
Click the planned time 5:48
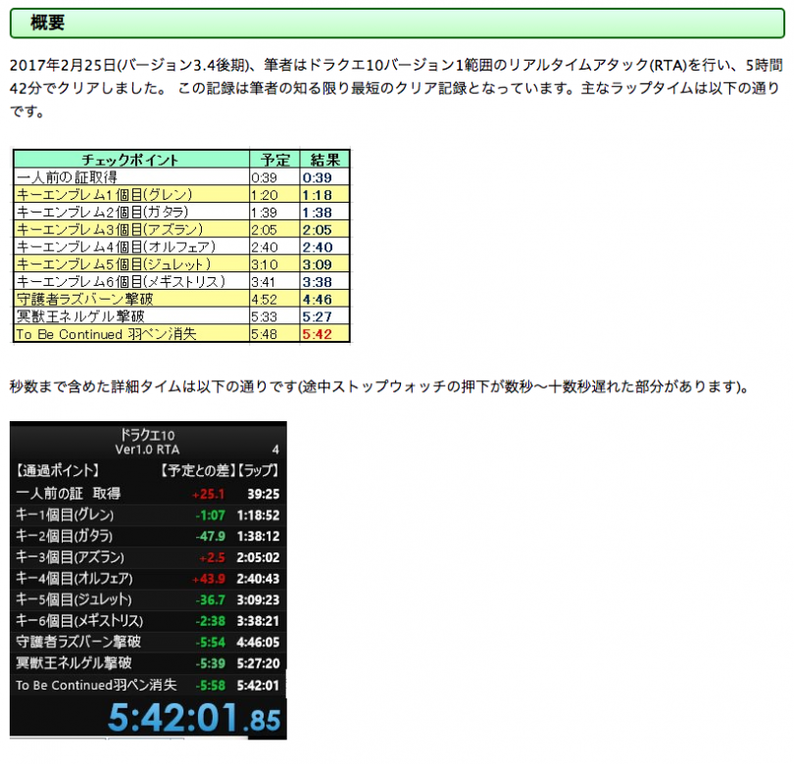(x=264, y=334)
